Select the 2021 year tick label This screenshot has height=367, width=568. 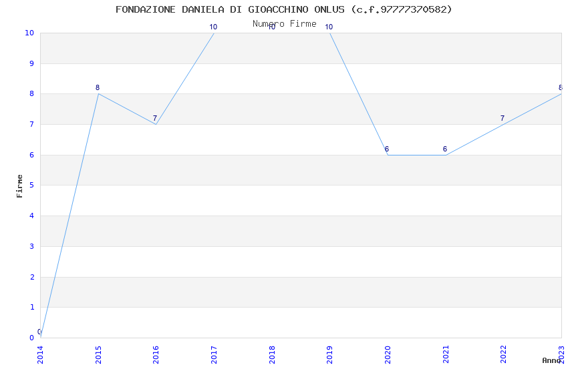446,355
